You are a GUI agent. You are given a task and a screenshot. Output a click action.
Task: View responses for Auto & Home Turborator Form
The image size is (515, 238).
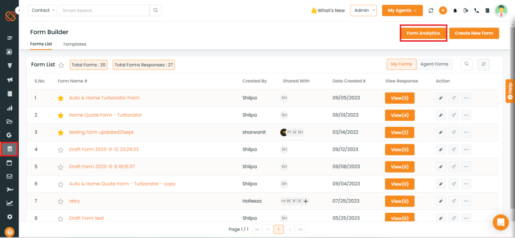(400, 98)
